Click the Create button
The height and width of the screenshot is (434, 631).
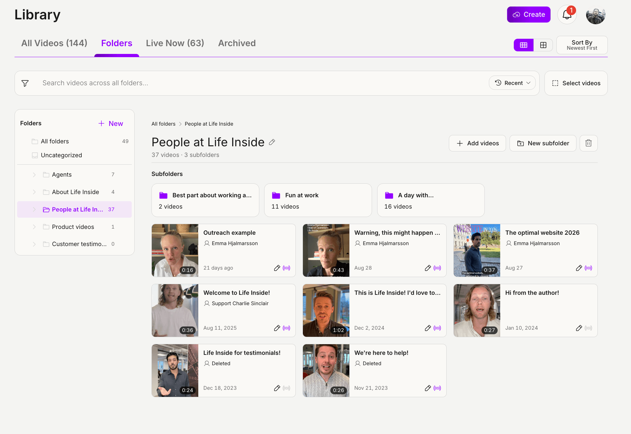[x=529, y=15]
